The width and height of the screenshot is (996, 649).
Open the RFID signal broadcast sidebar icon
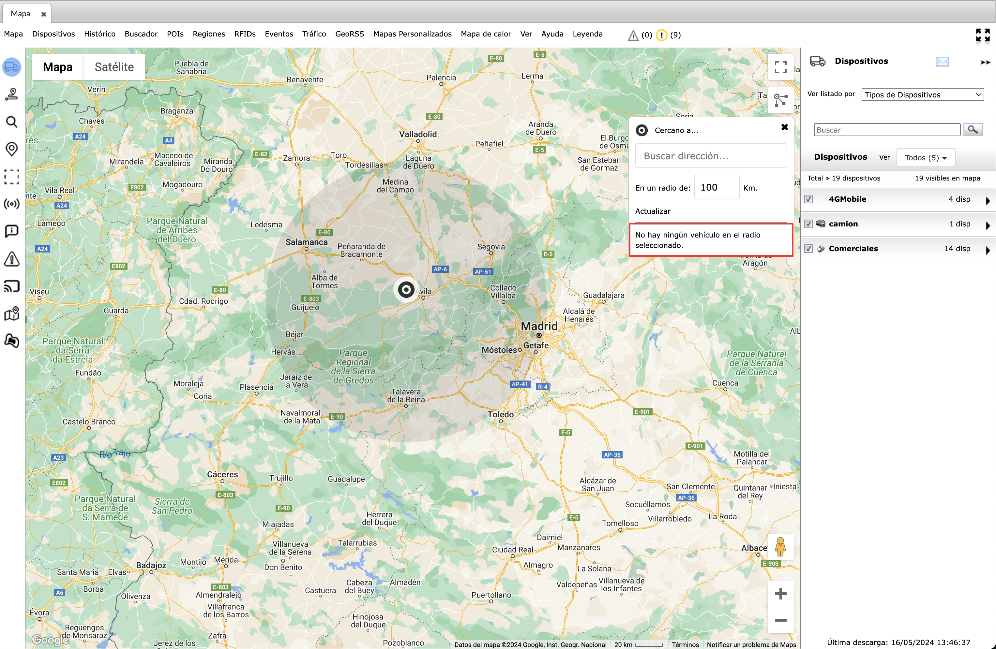tap(12, 204)
